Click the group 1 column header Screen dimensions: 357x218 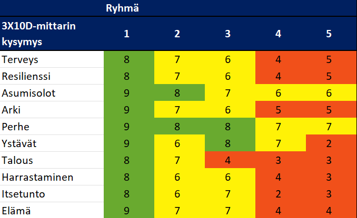pos(127,34)
